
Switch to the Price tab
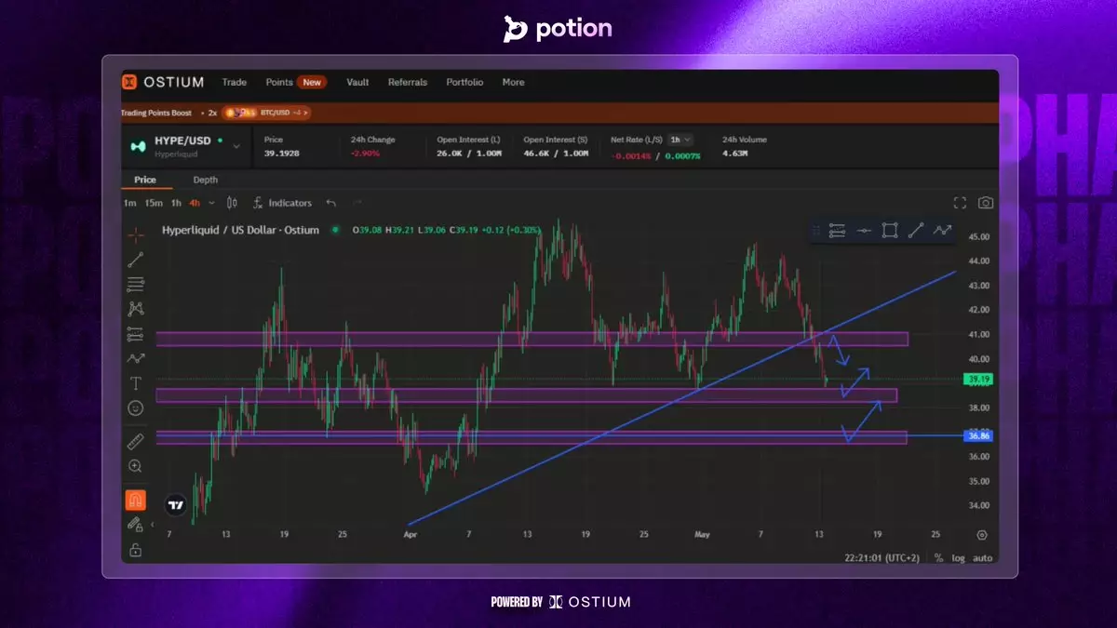click(145, 180)
